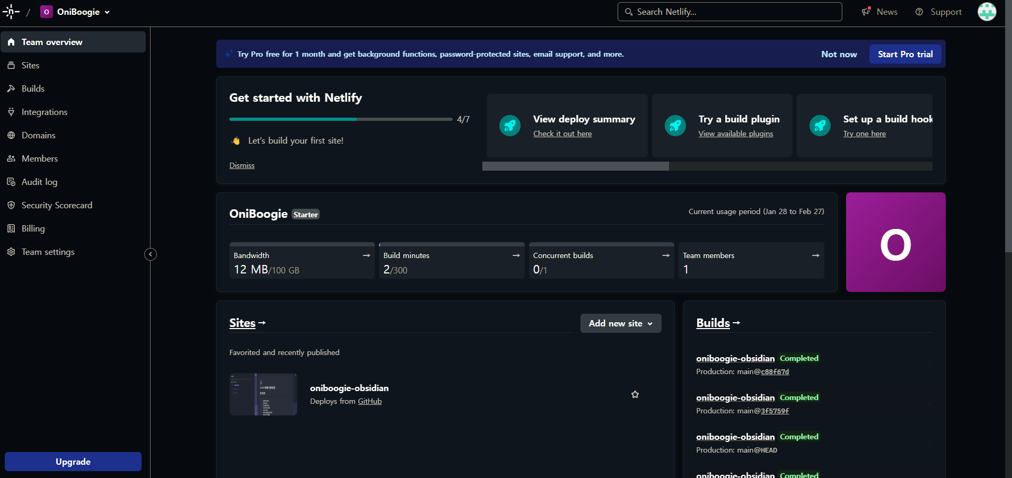The width and height of the screenshot is (1012, 478).
Task: Open the Concurrent builds usage card
Action: coord(602,261)
